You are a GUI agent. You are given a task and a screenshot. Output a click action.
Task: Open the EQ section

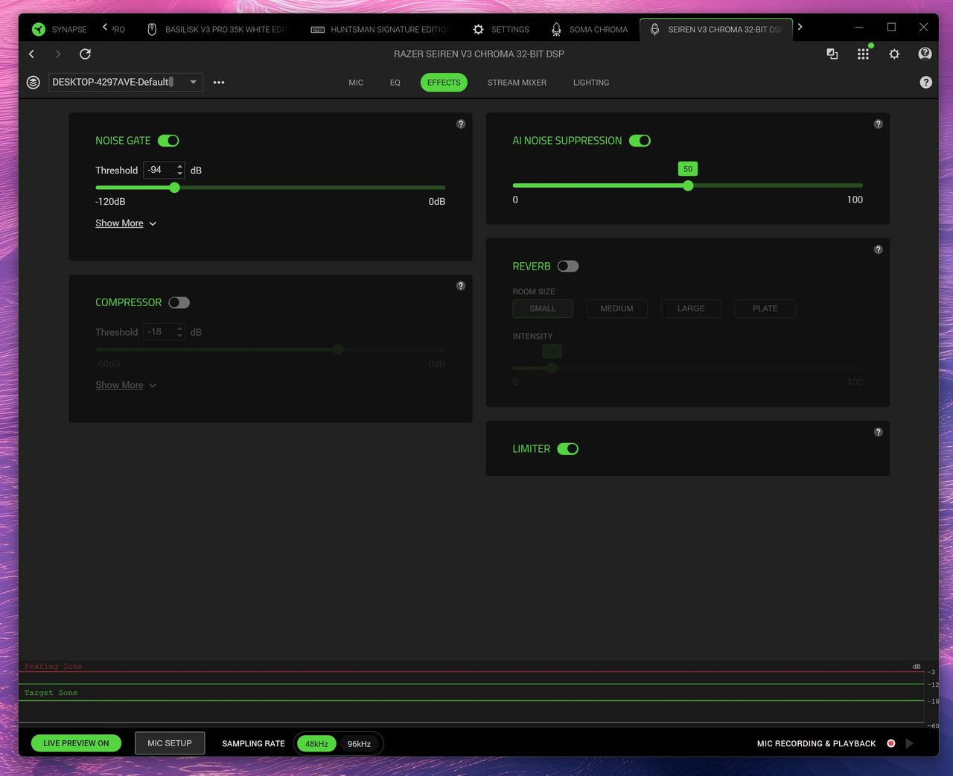point(395,83)
